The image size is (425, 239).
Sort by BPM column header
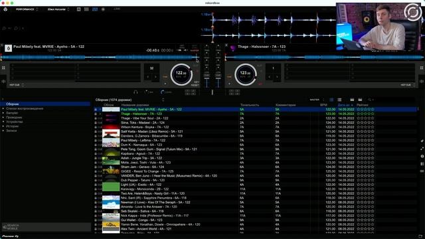323,105
